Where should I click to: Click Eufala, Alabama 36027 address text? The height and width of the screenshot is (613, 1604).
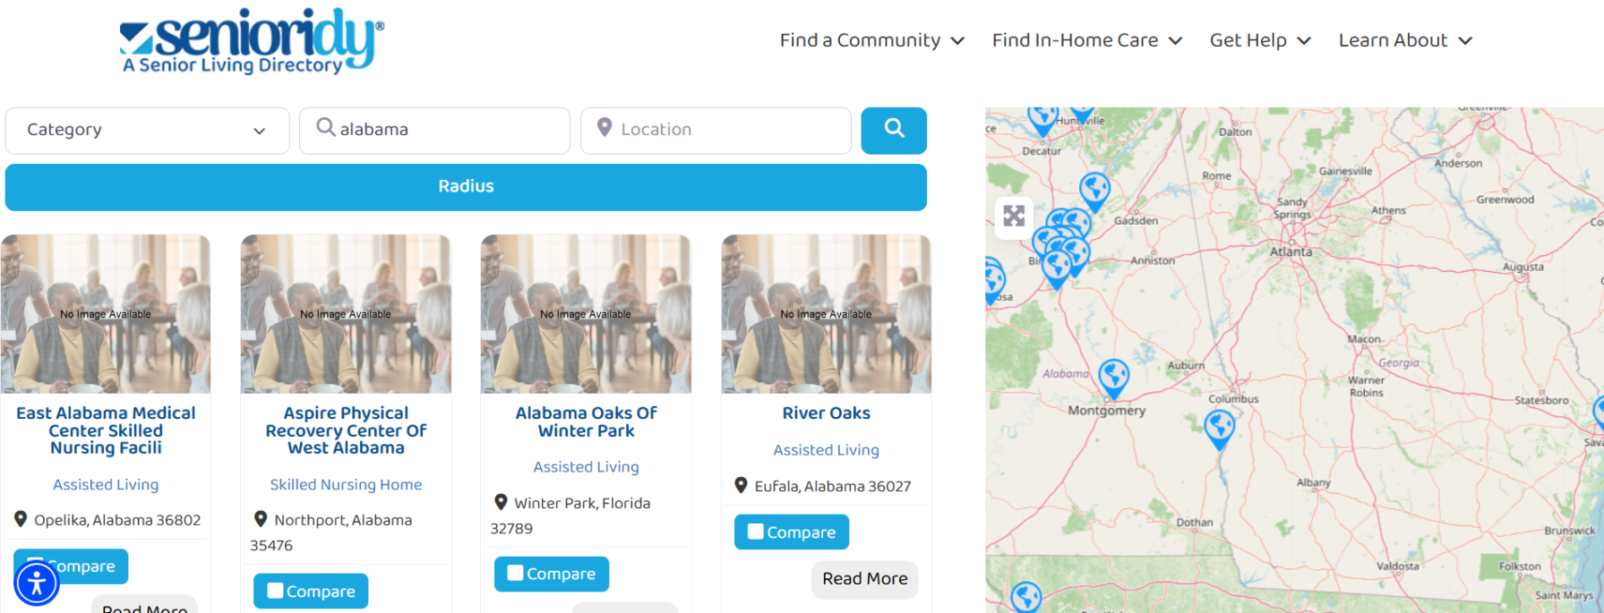tap(833, 486)
